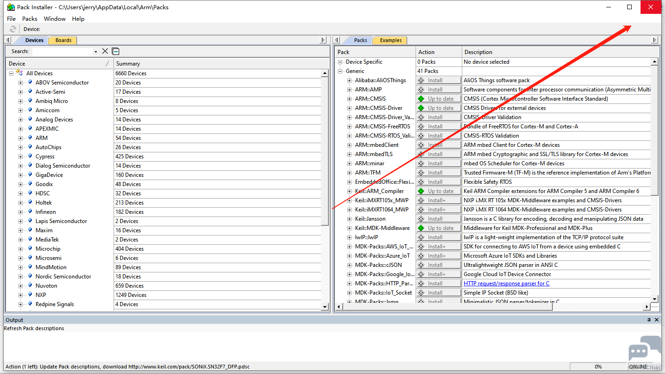Select the Packs tab

[x=361, y=40]
